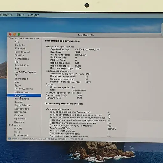This screenshot has width=163, height=163.
Task: Select Wi-Fi under Мережа
Action: 17,132
